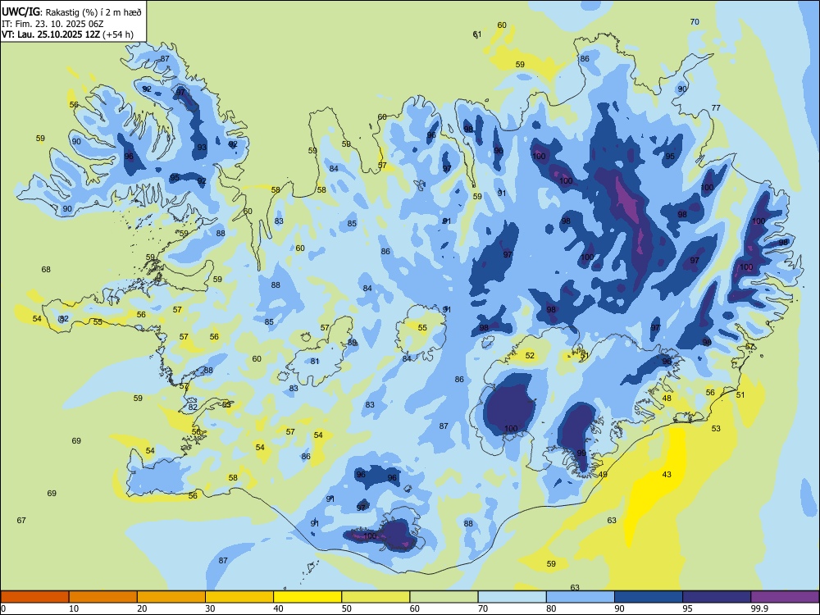820x615 pixels.
Task: Click the bright yellow 40–50 legend swatch
Action: coord(307,597)
